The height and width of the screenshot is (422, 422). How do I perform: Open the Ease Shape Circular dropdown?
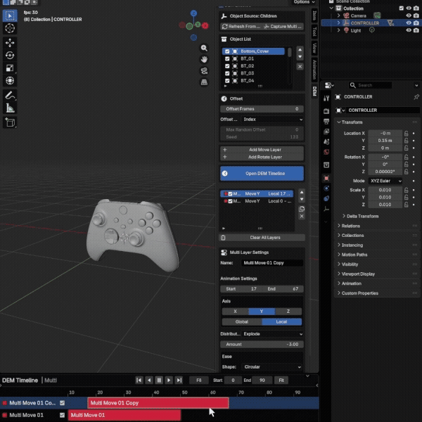[x=273, y=367]
